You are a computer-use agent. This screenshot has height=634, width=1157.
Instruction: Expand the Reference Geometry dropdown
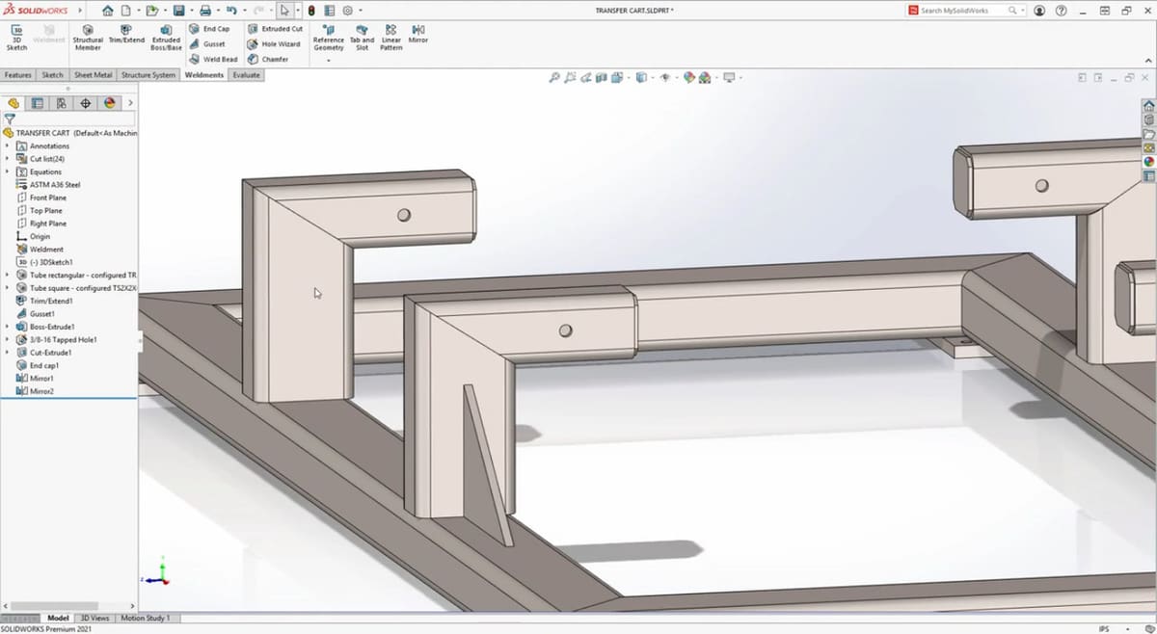click(329, 60)
